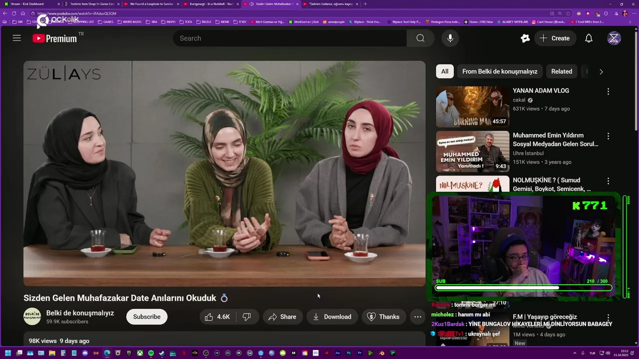This screenshot has height=359, width=639.
Task: Go to YouTube Premium home logo
Action: click(x=54, y=38)
